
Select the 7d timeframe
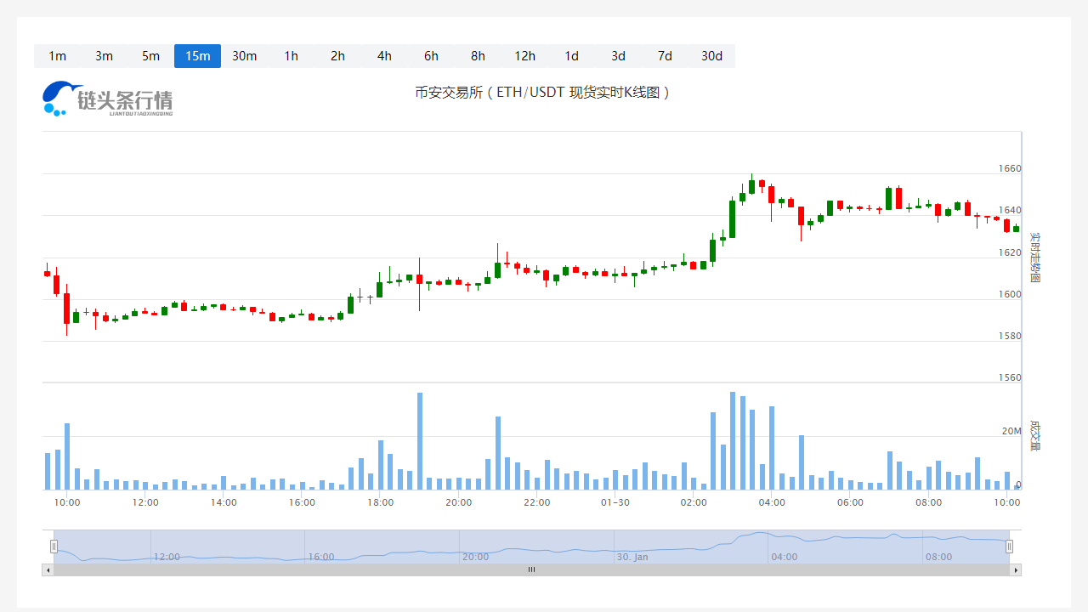pos(665,56)
